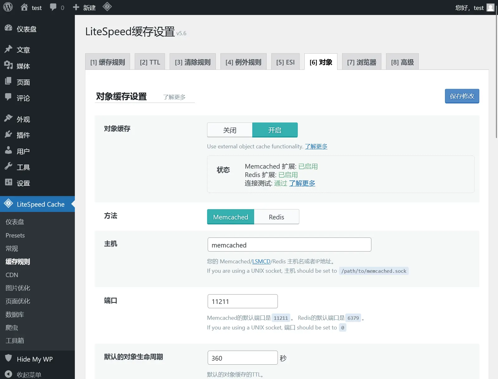Screen dimensions: 498x379
Task: Click the 文章 pushpin icon
Action: tap(8, 49)
